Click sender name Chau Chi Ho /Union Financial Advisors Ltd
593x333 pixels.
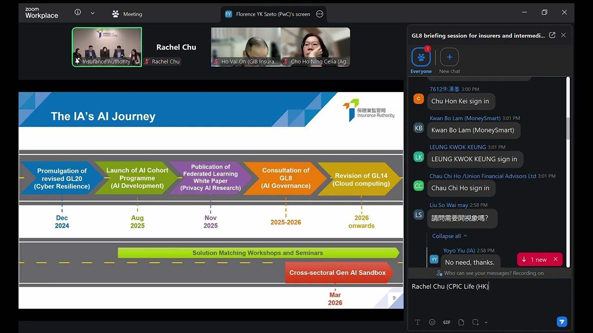click(x=483, y=176)
